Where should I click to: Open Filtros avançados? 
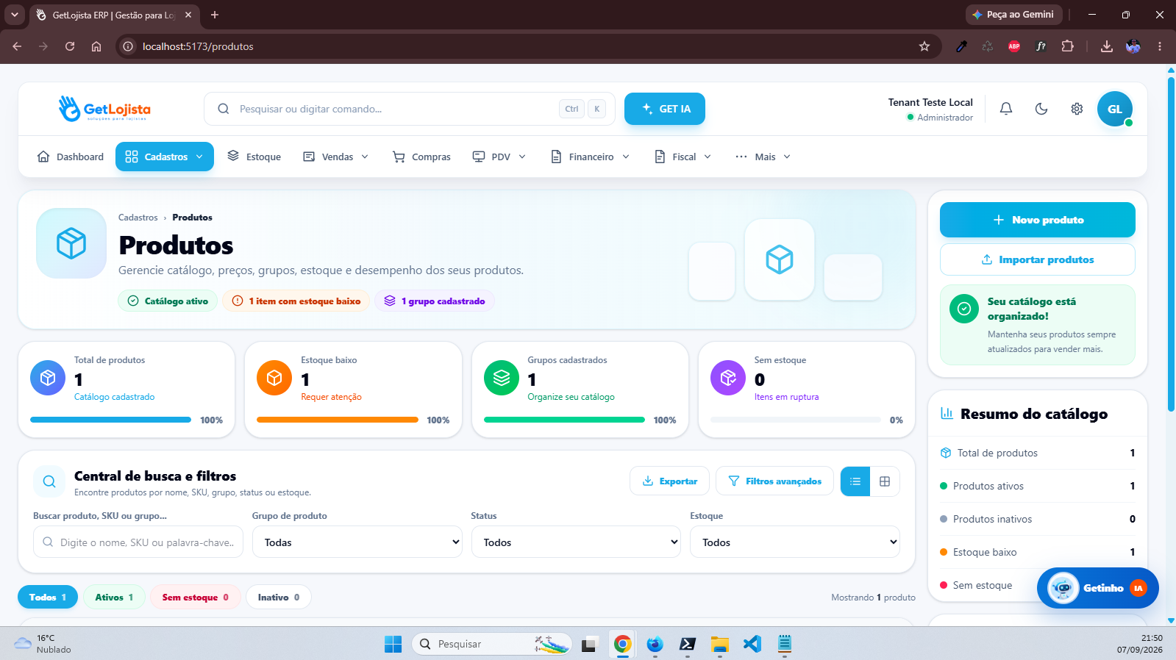(x=774, y=481)
